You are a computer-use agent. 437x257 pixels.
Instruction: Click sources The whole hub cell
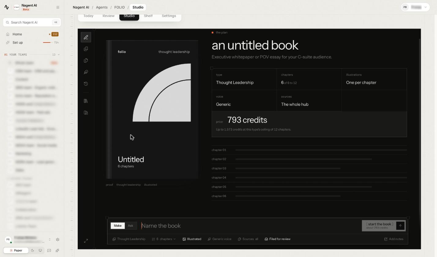(309, 101)
